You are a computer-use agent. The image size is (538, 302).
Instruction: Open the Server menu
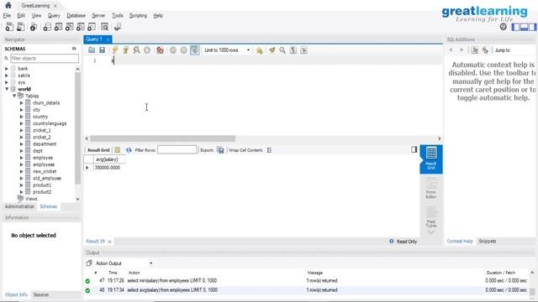tap(98, 15)
